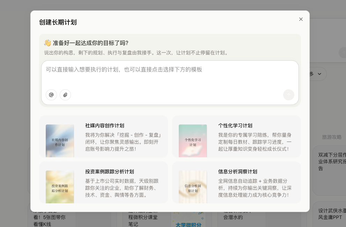This screenshot has width=346, height=227.
Task: Switch to the 旅游攻略 tab
Action: [331, 137]
